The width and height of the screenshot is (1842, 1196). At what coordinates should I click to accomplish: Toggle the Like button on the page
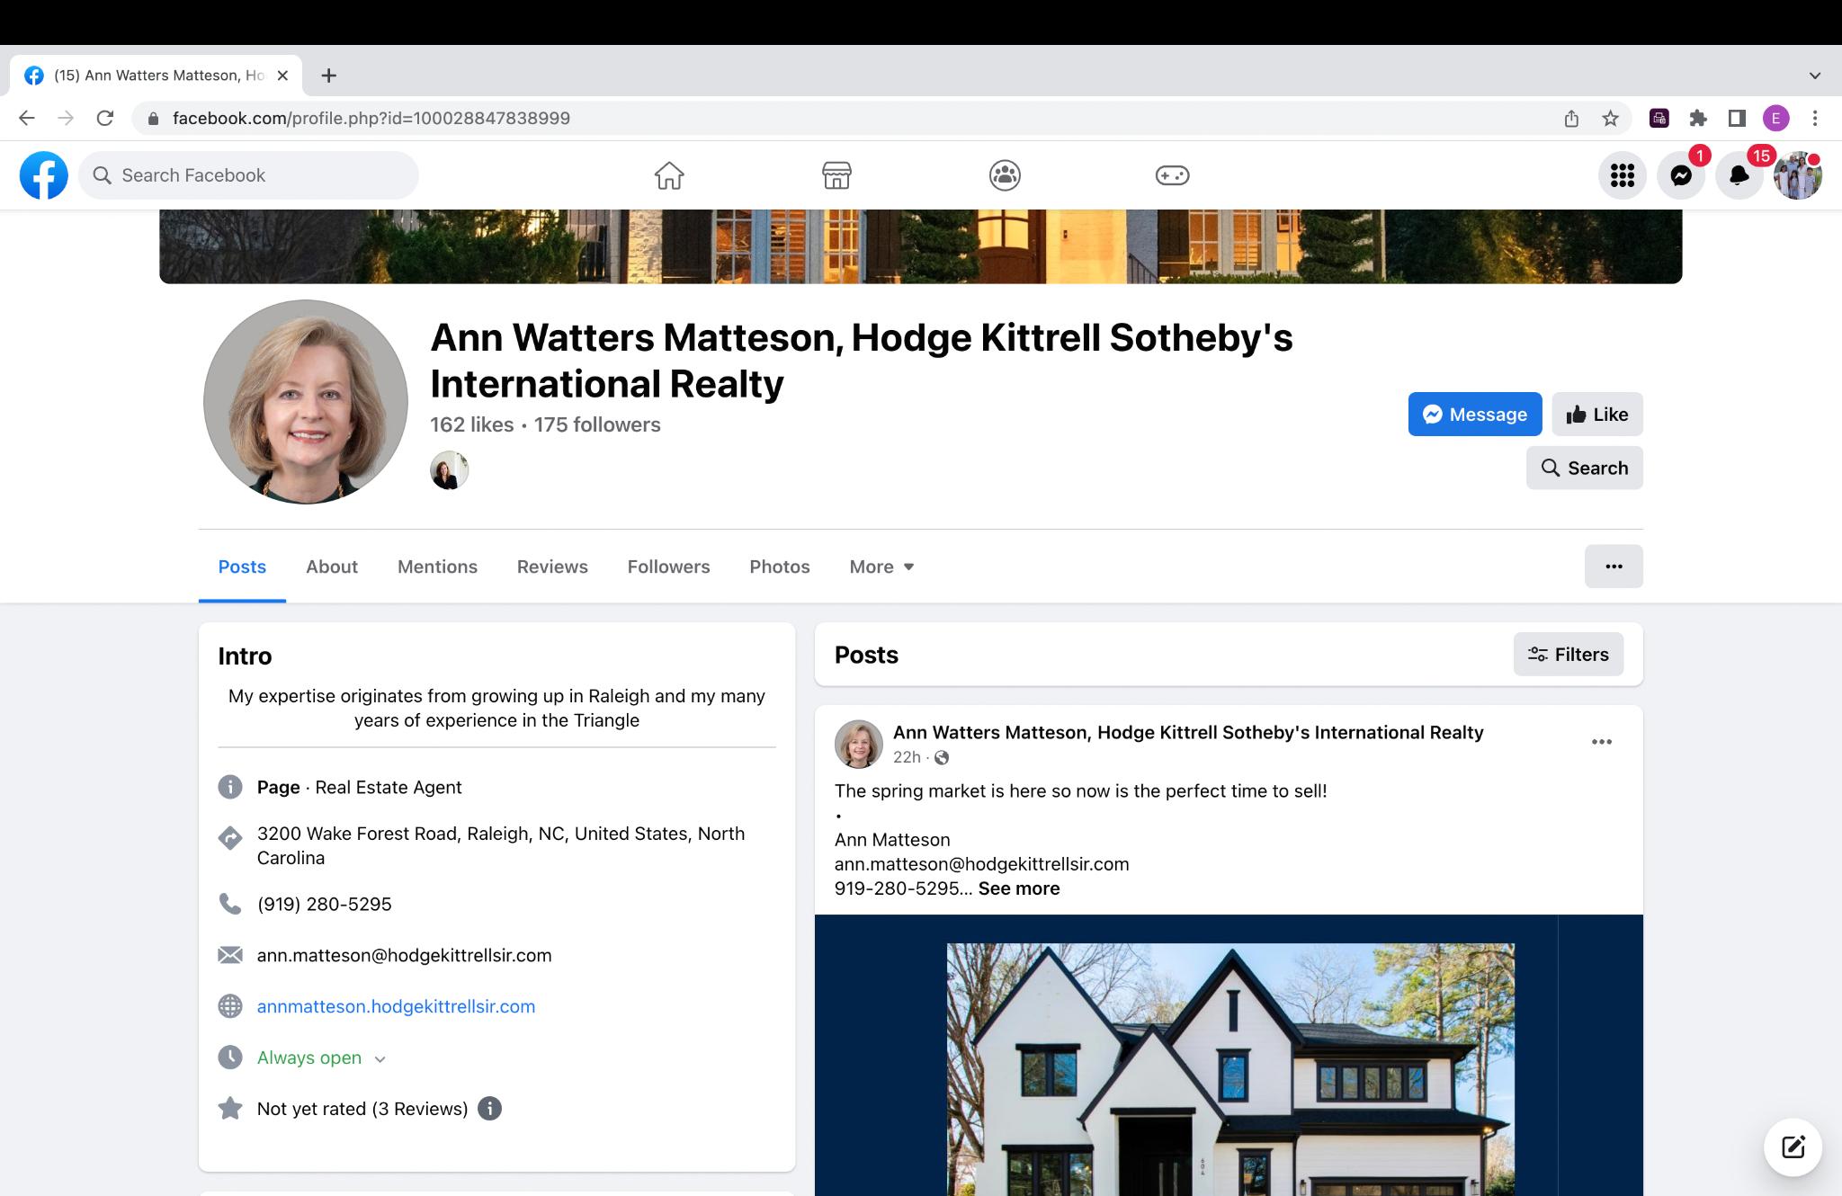point(1596,415)
